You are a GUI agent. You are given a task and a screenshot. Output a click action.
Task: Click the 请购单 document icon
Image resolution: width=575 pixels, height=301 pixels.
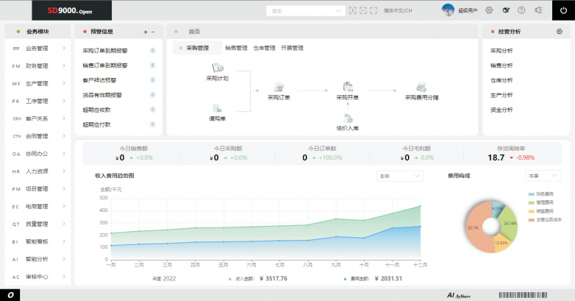click(218, 107)
